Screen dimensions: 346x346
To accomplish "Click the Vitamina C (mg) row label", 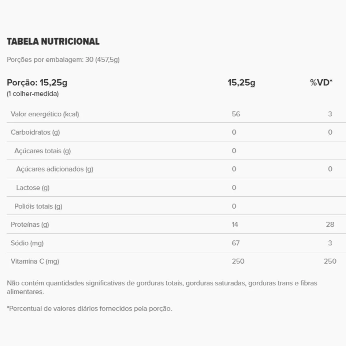I will point(35,262).
